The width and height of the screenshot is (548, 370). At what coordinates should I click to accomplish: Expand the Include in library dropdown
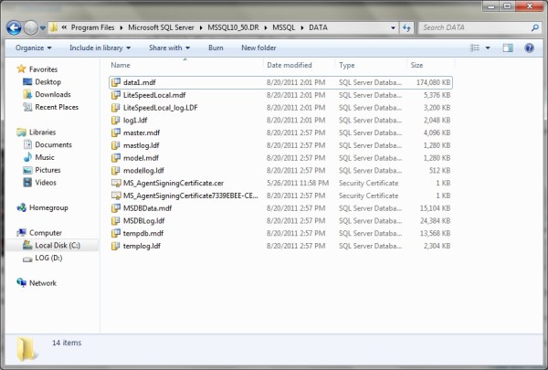[x=100, y=48]
